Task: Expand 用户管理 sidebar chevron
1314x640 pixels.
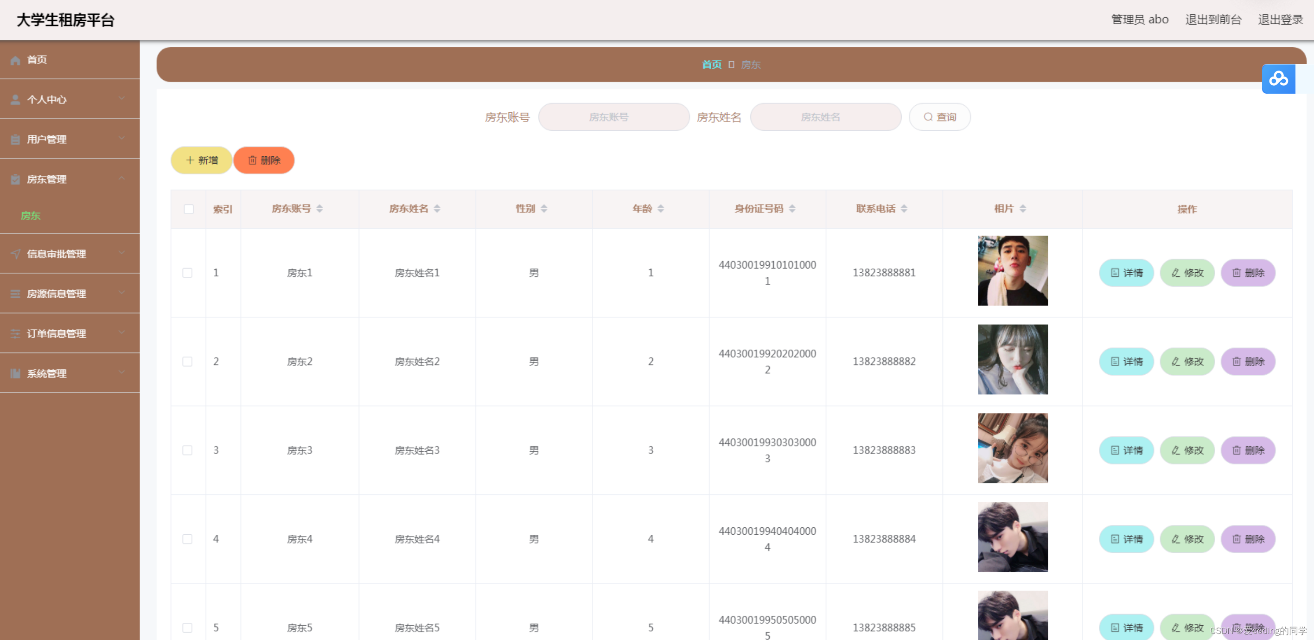Action: coord(121,138)
